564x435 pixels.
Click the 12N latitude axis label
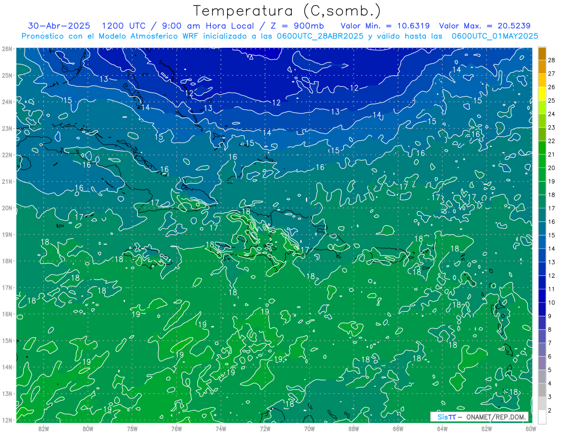[7, 420]
